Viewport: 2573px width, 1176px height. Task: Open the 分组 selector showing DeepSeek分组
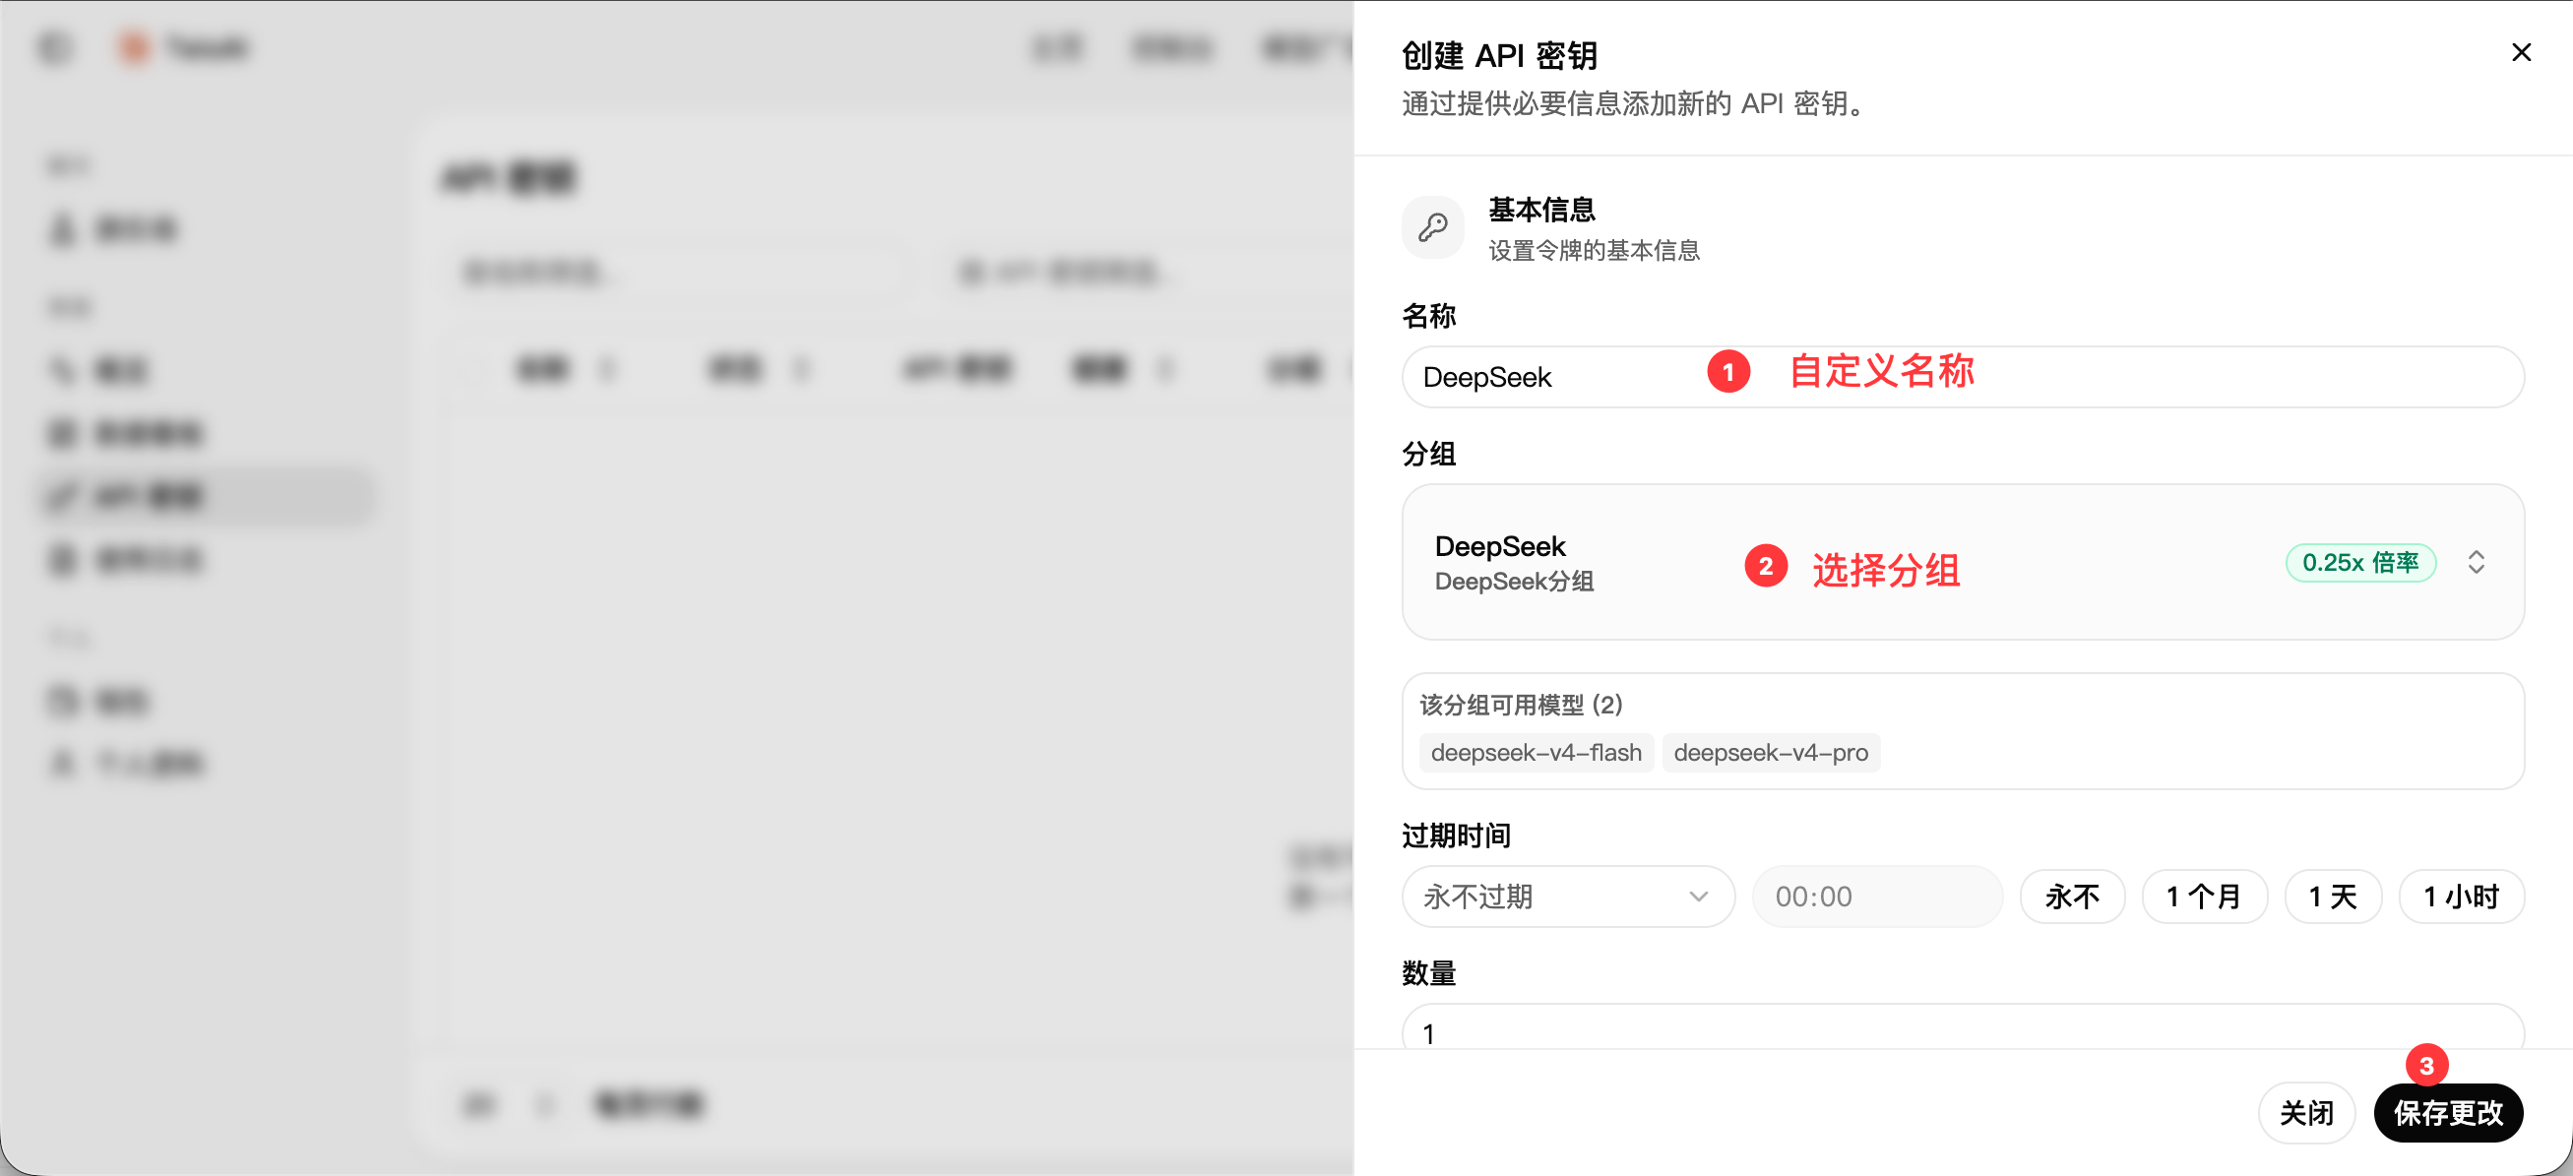1962,562
